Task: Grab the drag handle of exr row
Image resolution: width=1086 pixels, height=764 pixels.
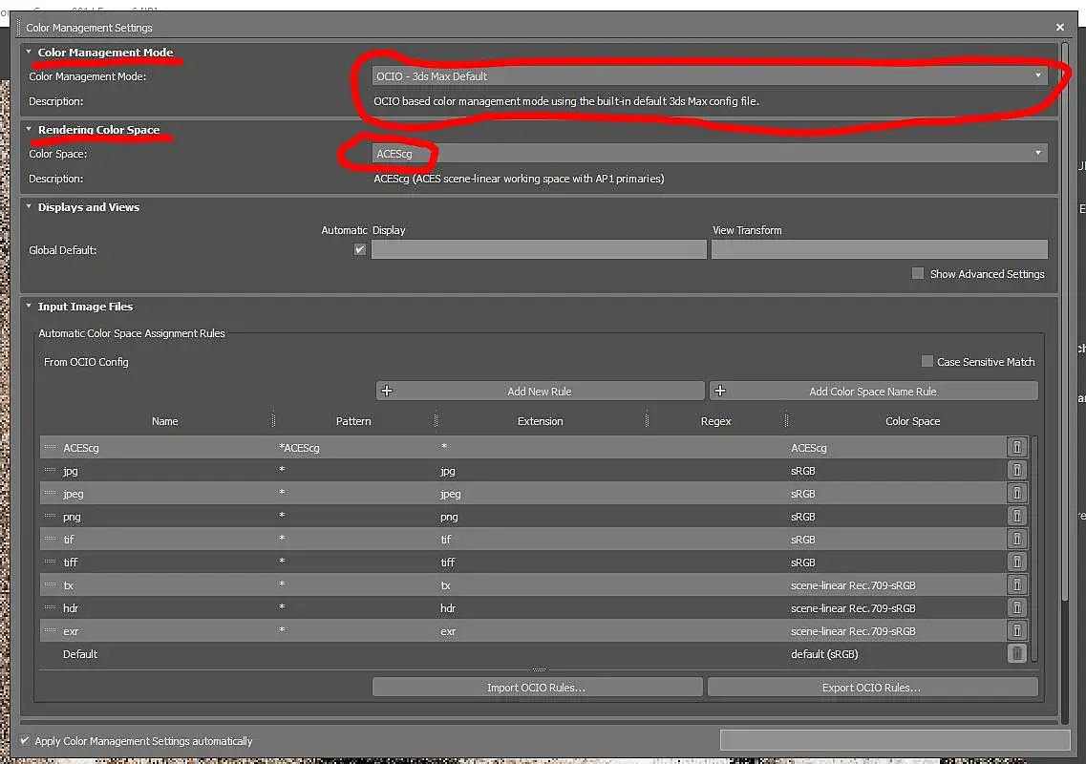Action: pyautogui.click(x=50, y=630)
